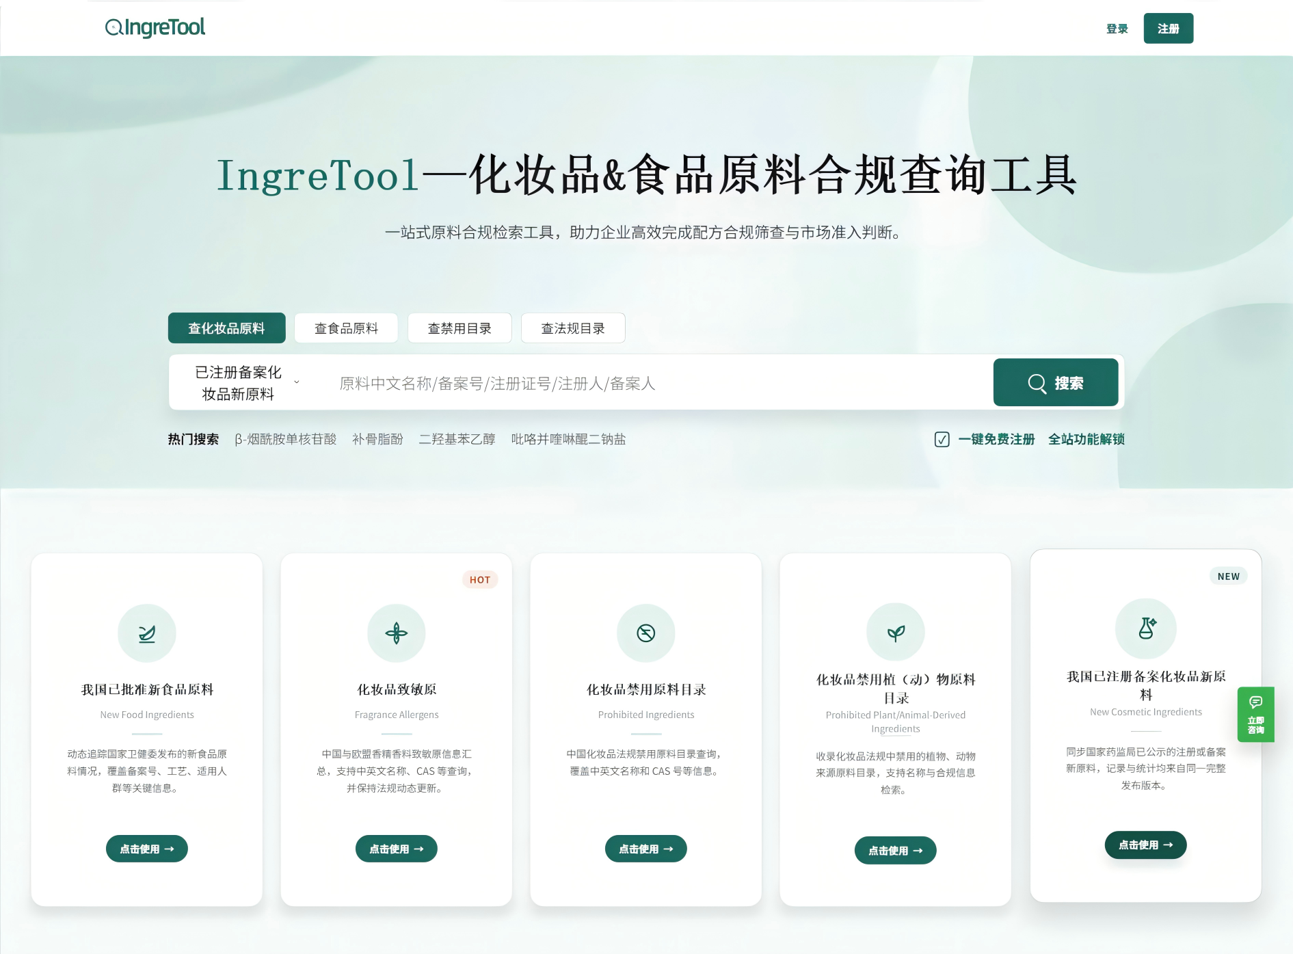1293x954 pixels.
Task: Click the 'Prohibited Ingredients' subtitle
Action: pyautogui.click(x=646, y=715)
